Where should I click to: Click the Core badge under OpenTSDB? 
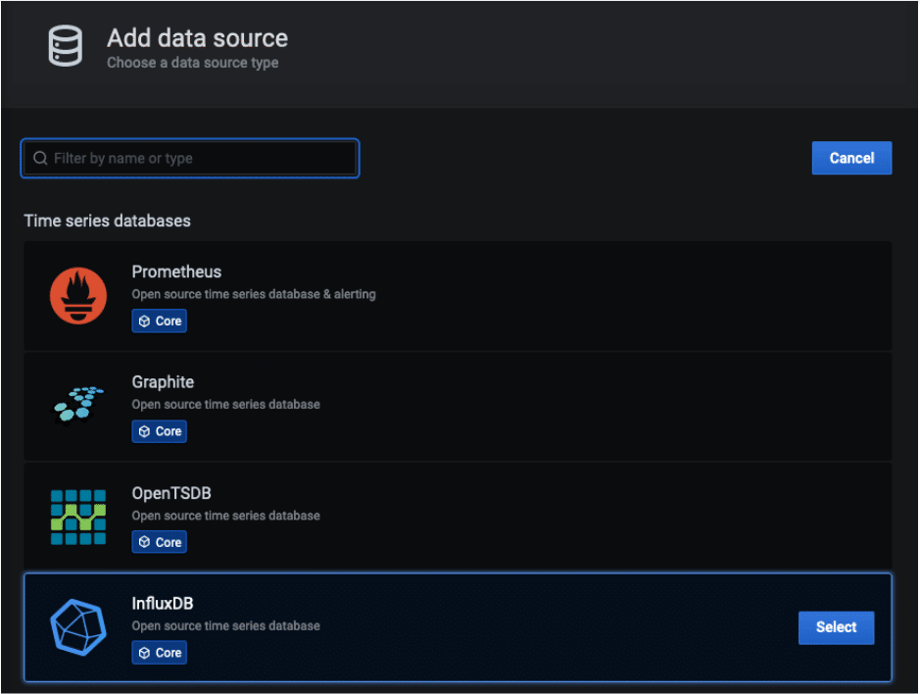159,541
